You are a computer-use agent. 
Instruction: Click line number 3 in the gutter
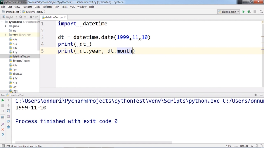click(x=42, y=37)
